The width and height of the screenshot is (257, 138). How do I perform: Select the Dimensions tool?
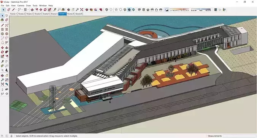pyautogui.click(x=6, y=62)
